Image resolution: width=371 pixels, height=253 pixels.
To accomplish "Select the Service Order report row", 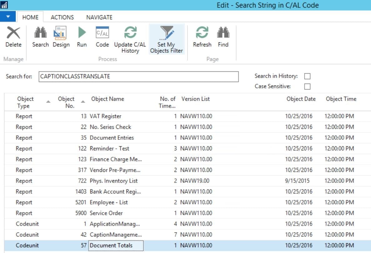I will point(188,213).
